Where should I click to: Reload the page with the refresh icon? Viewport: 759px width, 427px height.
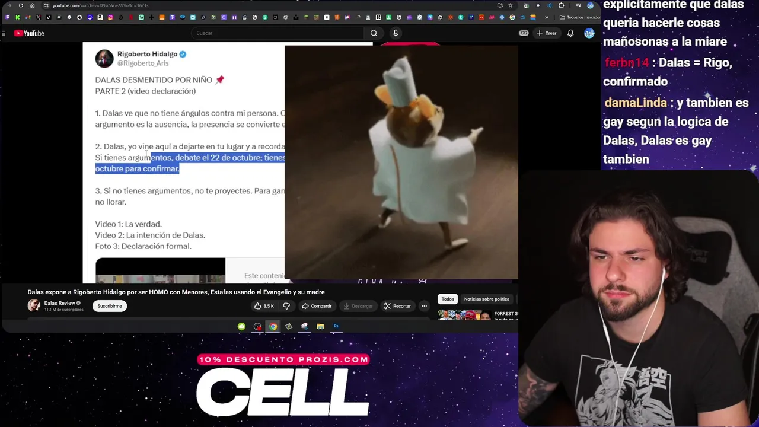coord(21,5)
